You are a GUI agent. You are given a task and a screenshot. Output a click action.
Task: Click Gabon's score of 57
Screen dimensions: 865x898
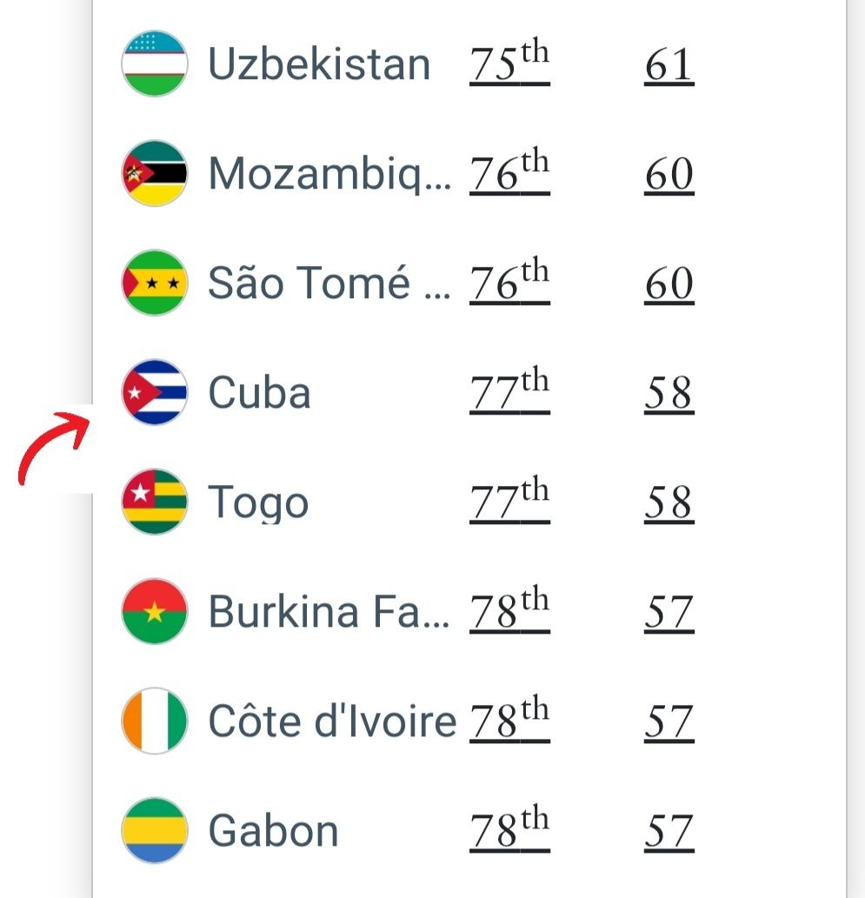pos(669,833)
